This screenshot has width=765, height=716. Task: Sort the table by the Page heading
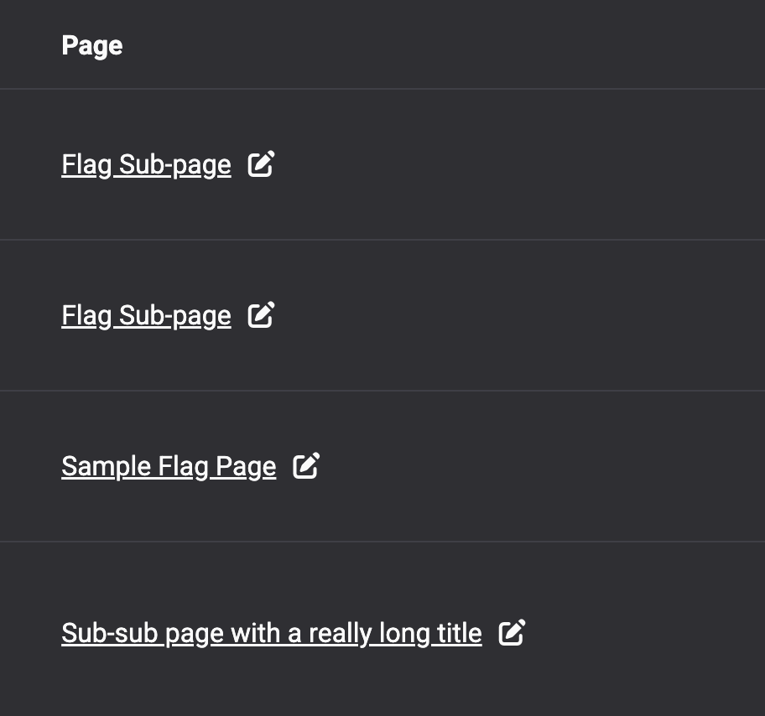click(92, 45)
